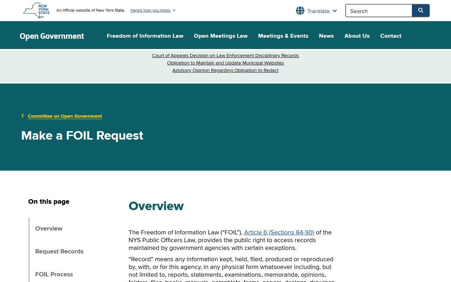This screenshot has height=282, width=451.
Task: Open the Meetings & Events menu
Action: (x=283, y=36)
